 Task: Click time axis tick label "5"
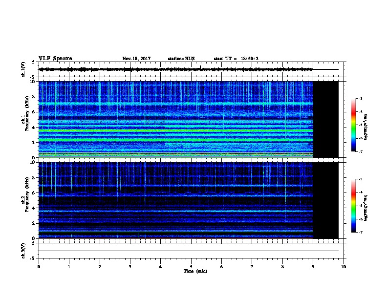[191, 267]
